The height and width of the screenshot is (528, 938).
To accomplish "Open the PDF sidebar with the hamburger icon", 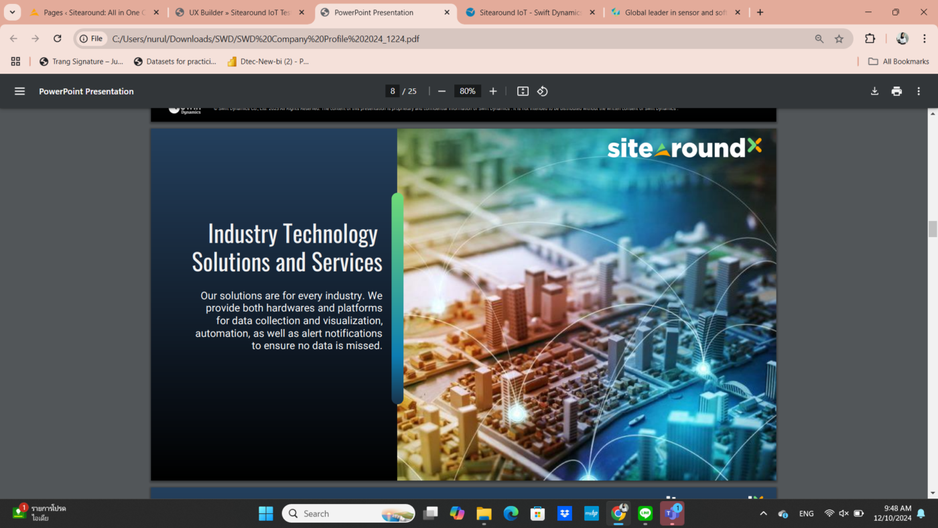I will [x=19, y=90].
